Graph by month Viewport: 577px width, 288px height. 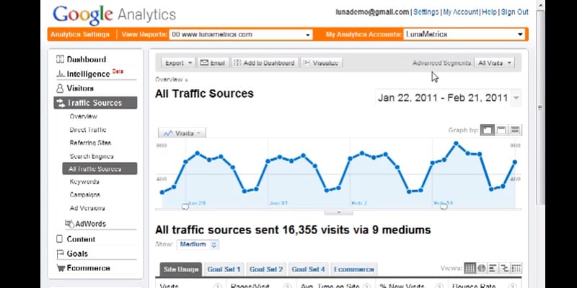tap(515, 130)
